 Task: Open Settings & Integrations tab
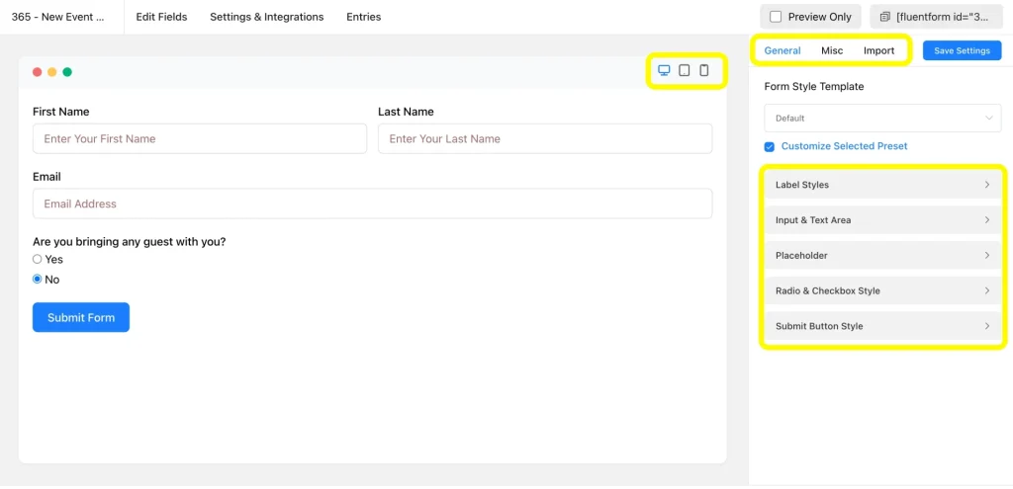267,17
